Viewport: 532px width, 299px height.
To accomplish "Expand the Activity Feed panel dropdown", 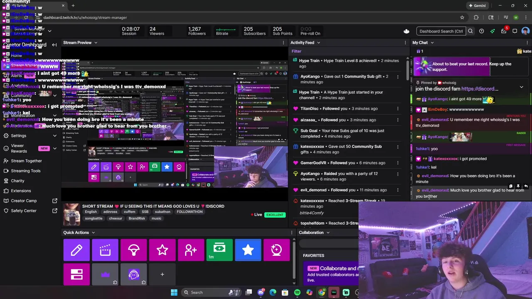I will pos(319,43).
